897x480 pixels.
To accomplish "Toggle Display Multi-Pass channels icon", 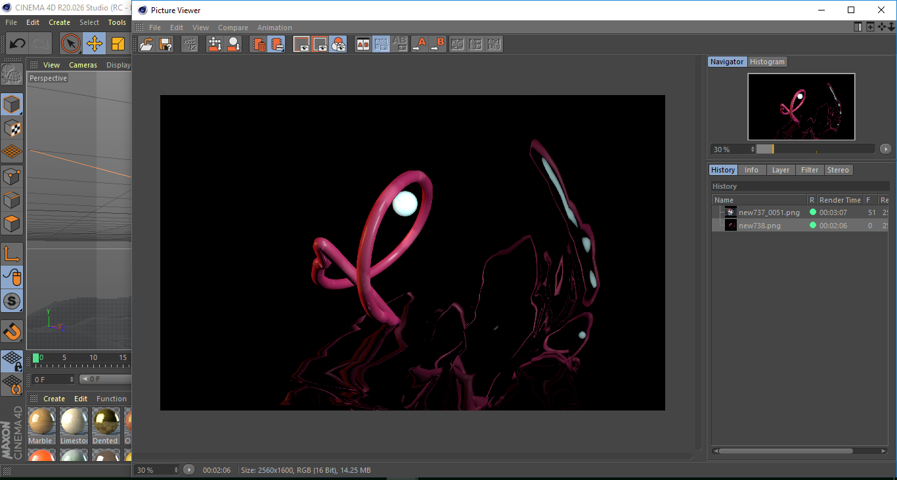I will [338, 44].
